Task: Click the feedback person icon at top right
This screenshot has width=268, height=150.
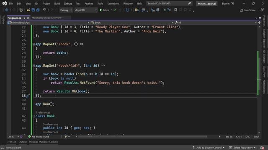Action: click(262, 10)
